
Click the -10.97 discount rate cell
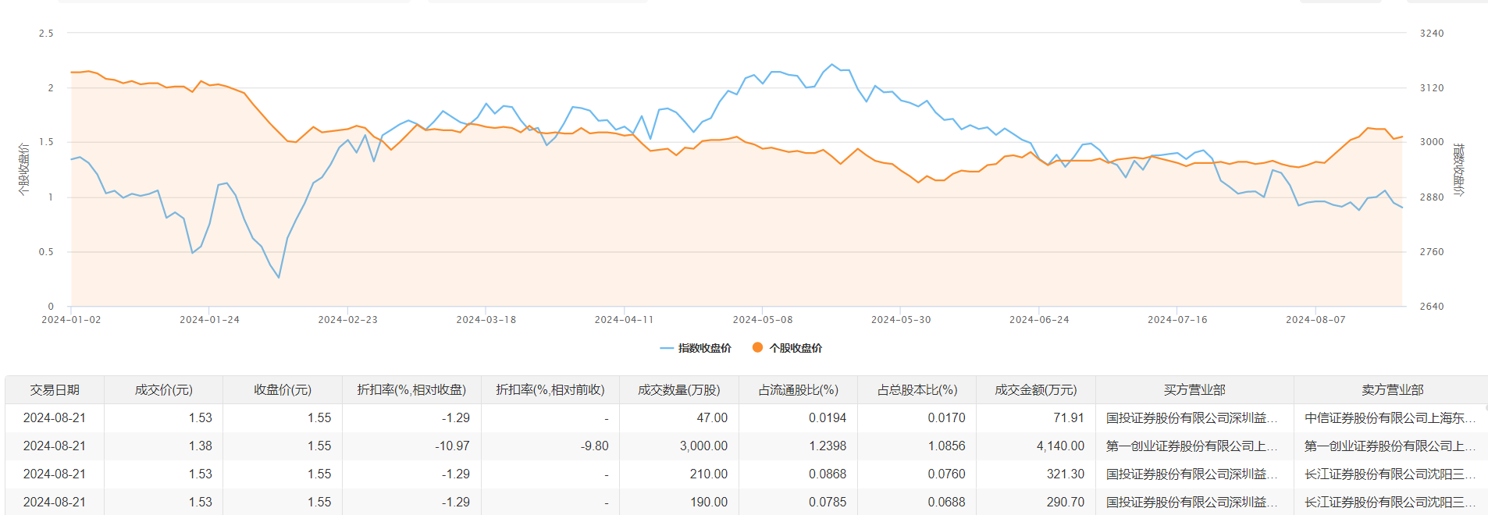(x=452, y=446)
